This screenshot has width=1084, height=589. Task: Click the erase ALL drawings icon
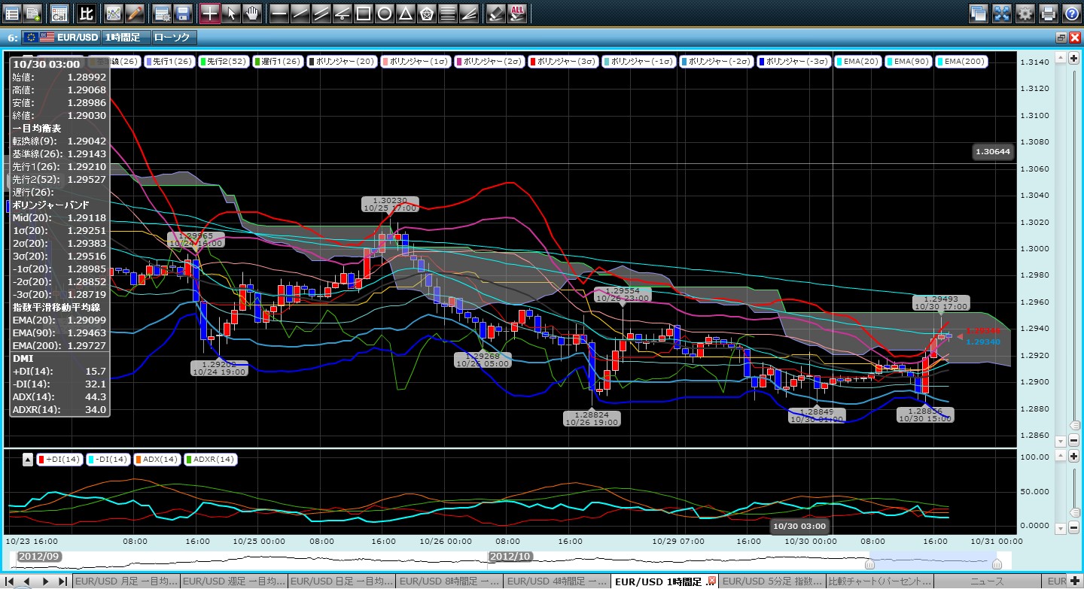coord(517,13)
